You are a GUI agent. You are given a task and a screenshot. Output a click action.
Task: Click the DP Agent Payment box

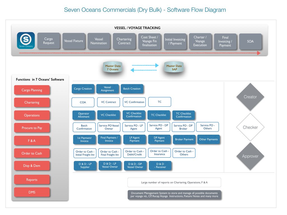tap(159, 139)
